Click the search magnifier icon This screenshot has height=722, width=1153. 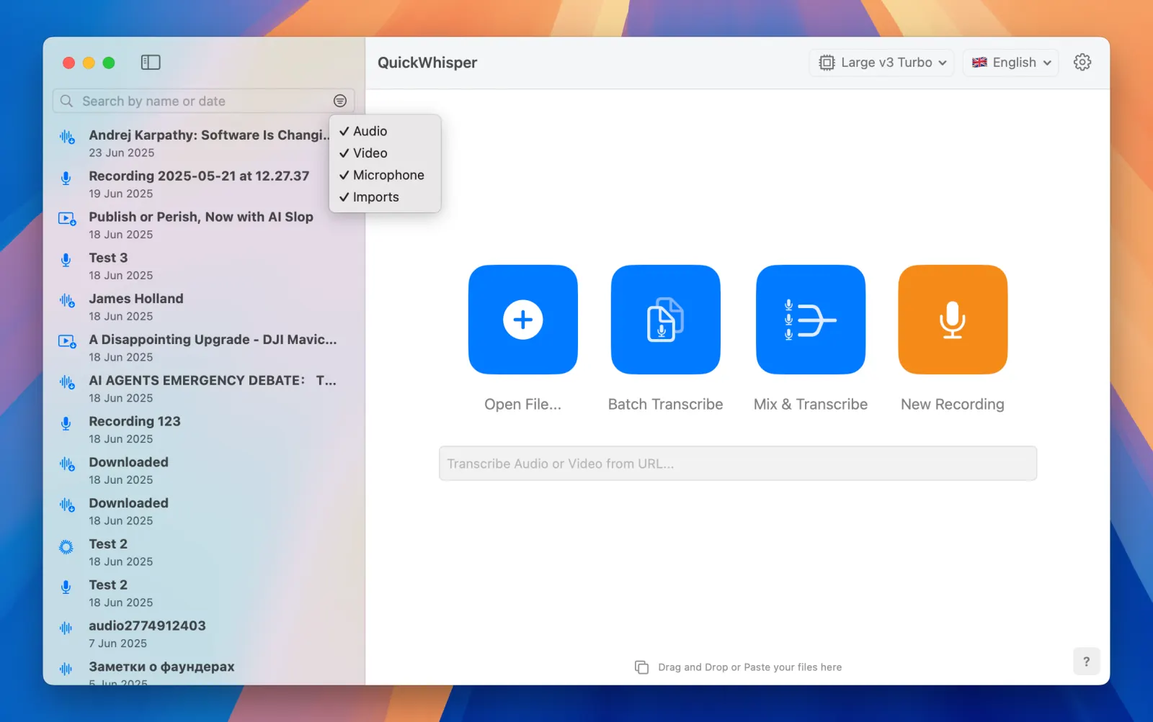click(x=66, y=101)
